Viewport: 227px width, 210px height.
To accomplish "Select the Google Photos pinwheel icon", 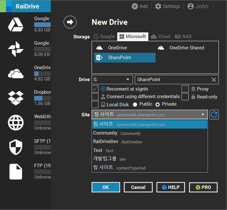I will [x=16, y=49].
